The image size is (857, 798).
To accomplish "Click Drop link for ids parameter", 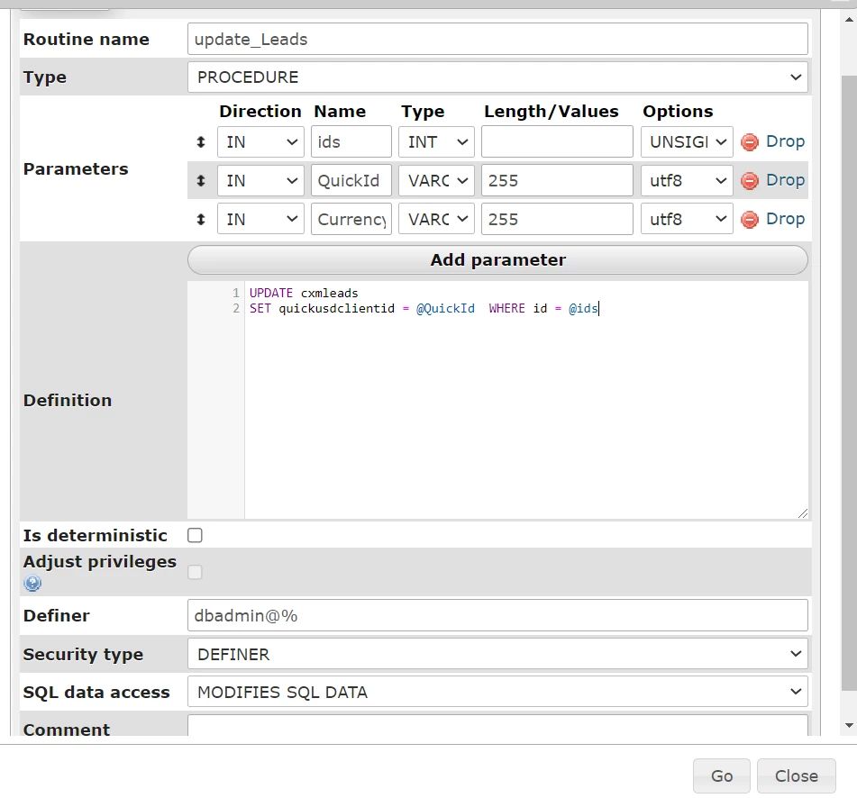I will pyautogui.click(x=786, y=141).
